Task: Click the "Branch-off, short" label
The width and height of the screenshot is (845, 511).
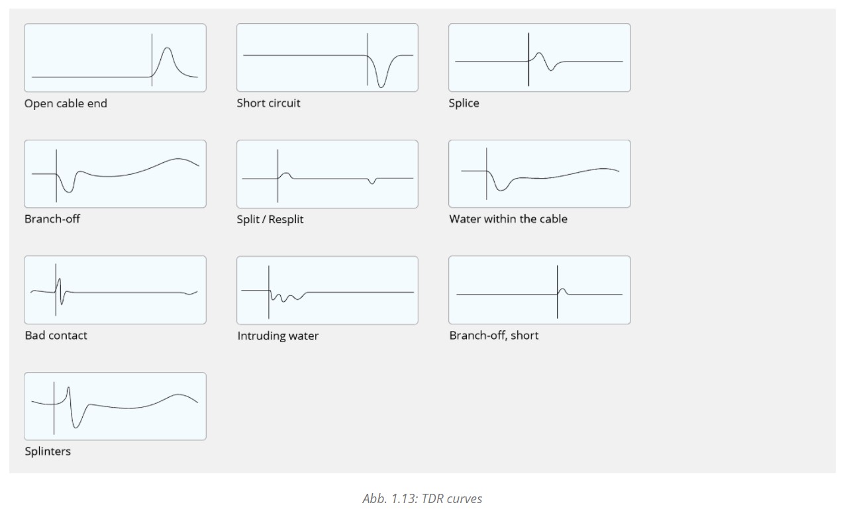Action: (493, 336)
